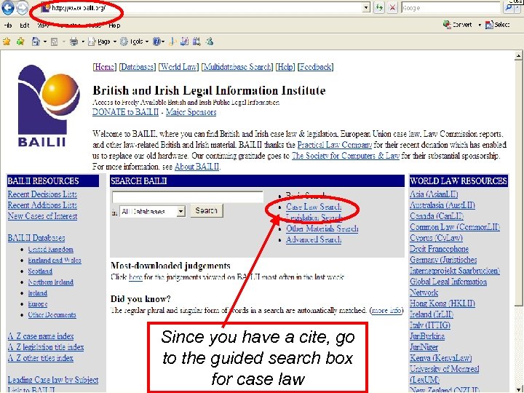Click the browser Forward arrow button

[x=22, y=8]
